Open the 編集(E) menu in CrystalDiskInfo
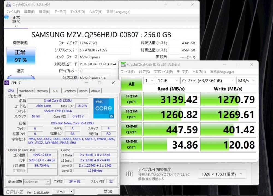273x196 pixels. point(29,12)
